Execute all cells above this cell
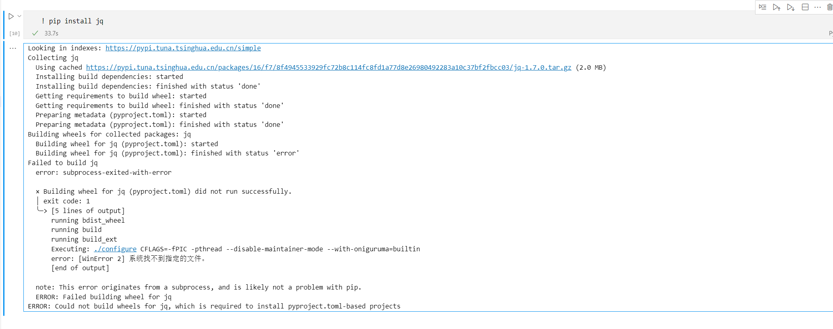Viewport: 833px width, 329px height. tap(776, 7)
